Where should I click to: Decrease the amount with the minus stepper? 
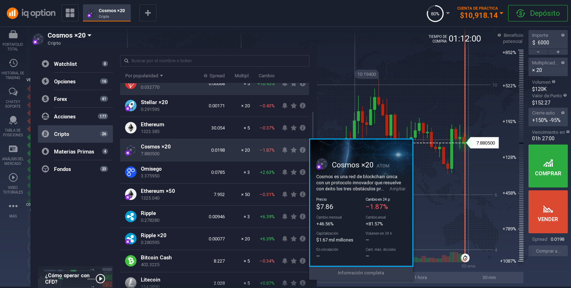538,52
